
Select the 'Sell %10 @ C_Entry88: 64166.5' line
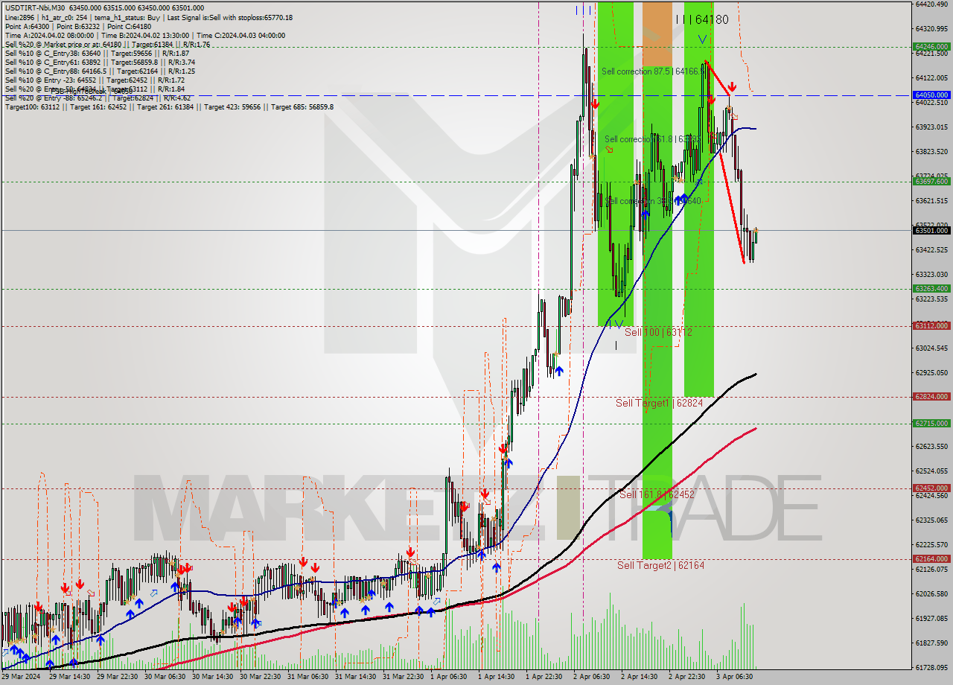[x=100, y=71]
